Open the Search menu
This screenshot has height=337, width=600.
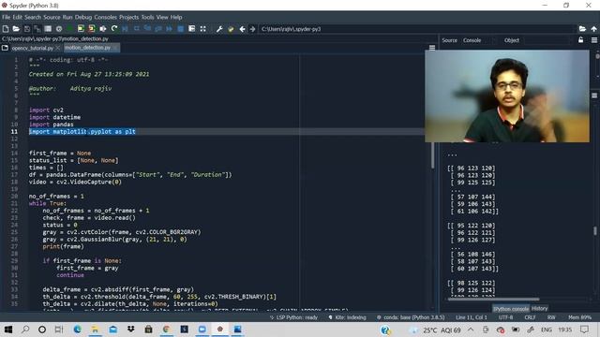click(x=33, y=17)
